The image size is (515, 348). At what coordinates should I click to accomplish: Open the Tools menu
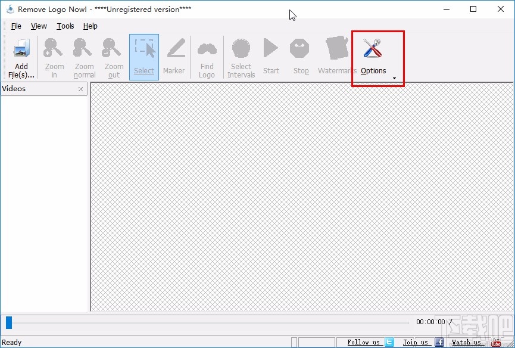point(65,26)
